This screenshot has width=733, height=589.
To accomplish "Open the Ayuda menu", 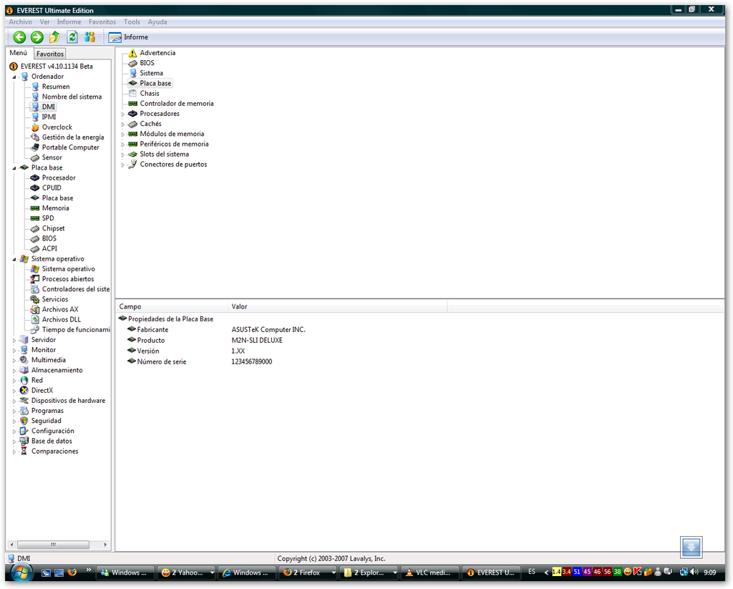I will 157,22.
